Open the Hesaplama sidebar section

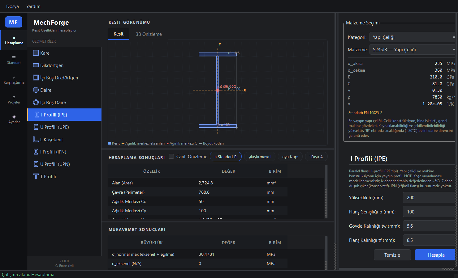point(14,40)
